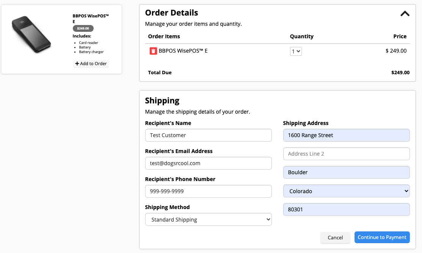The image size is (422, 253).
Task: Click the Boulder city field
Action: click(x=347, y=172)
